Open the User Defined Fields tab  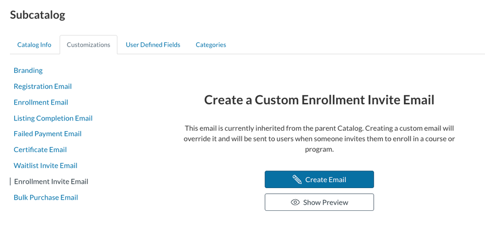coord(153,45)
